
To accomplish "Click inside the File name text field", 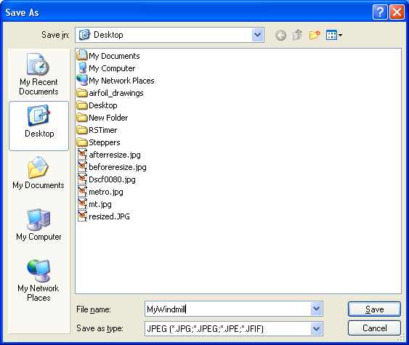I will (227, 309).
